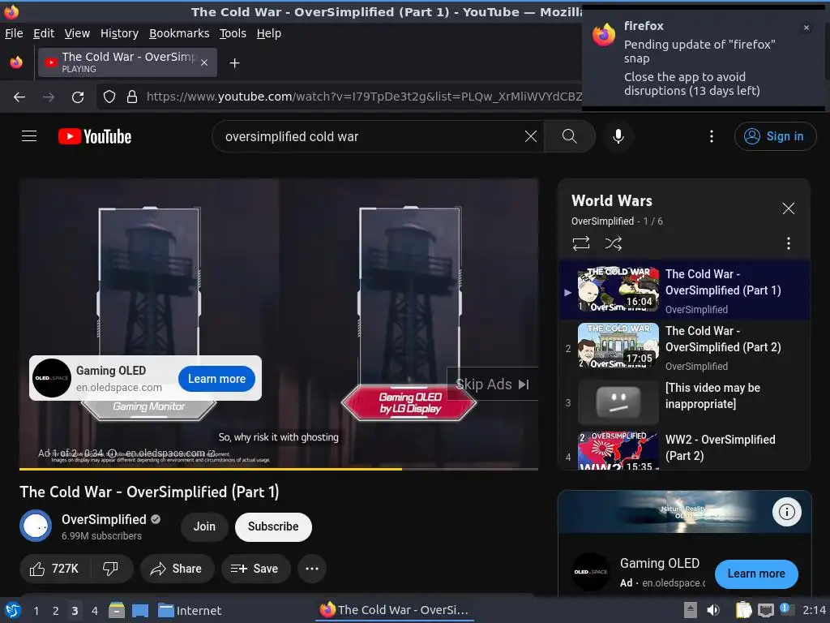830x623 pixels.
Task: Open clipboard manager tray icon
Action: tap(743, 610)
